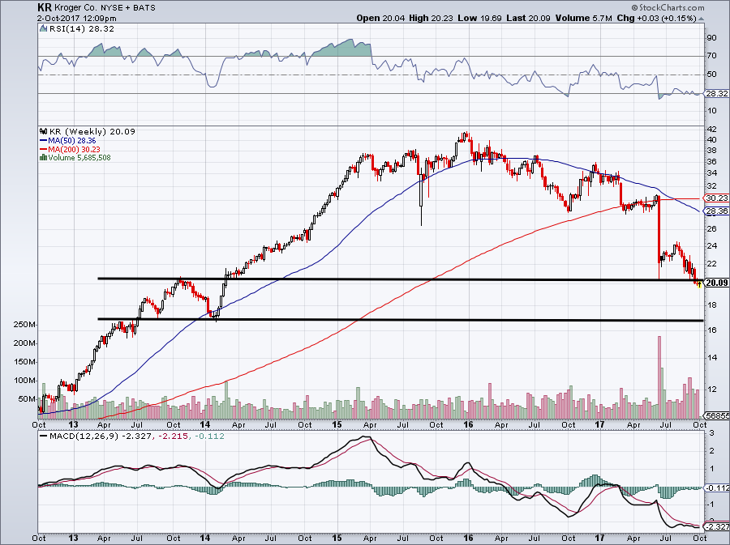Click the KR ticker symbol in header
This screenshot has width=730, height=545.
pyautogui.click(x=43, y=7)
